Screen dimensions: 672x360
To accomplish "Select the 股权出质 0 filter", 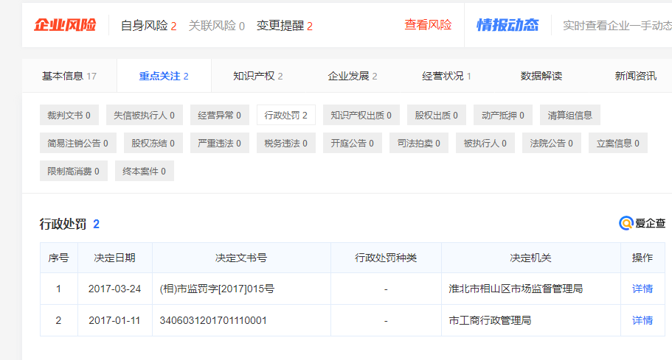I will 436,115.
